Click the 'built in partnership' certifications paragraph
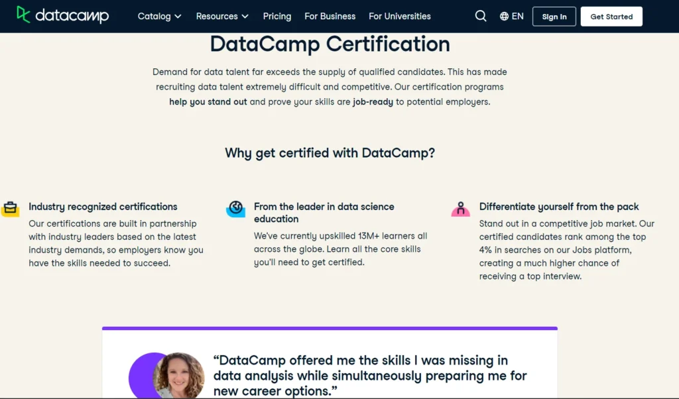The image size is (679, 399). coord(115,243)
